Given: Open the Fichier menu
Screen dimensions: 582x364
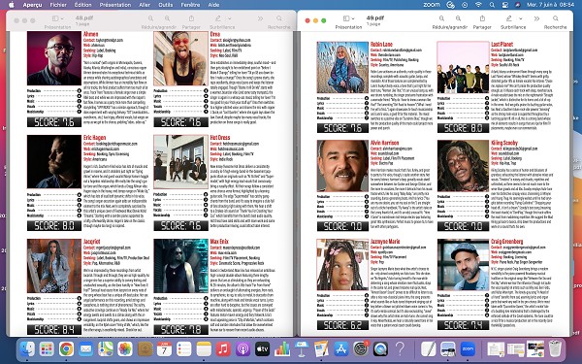Looking at the screenshot, I should (58, 5).
